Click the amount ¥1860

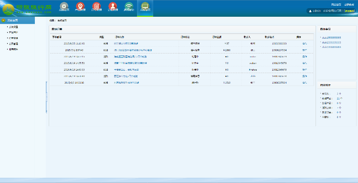(x=227, y=50)
